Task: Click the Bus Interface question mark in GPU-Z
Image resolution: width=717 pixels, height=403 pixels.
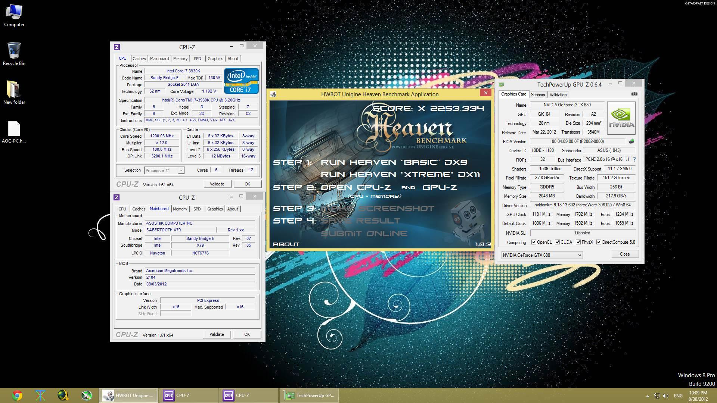Action: pos(634,159)
